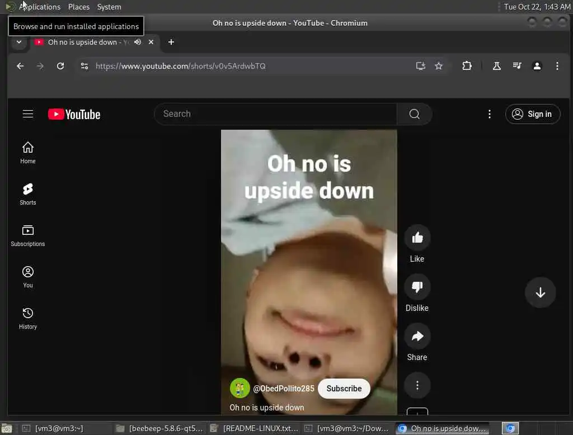Click the search magnifier button

(x=415, y=114)
